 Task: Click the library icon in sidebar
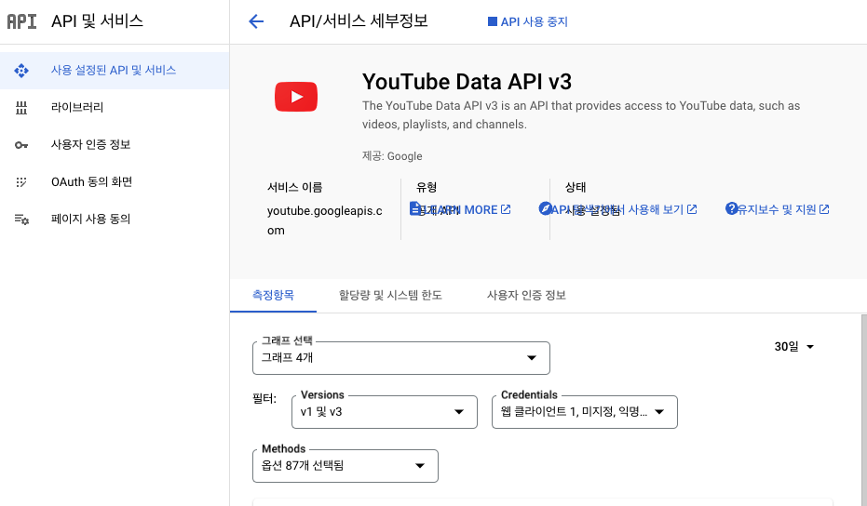tap(21, 108)
